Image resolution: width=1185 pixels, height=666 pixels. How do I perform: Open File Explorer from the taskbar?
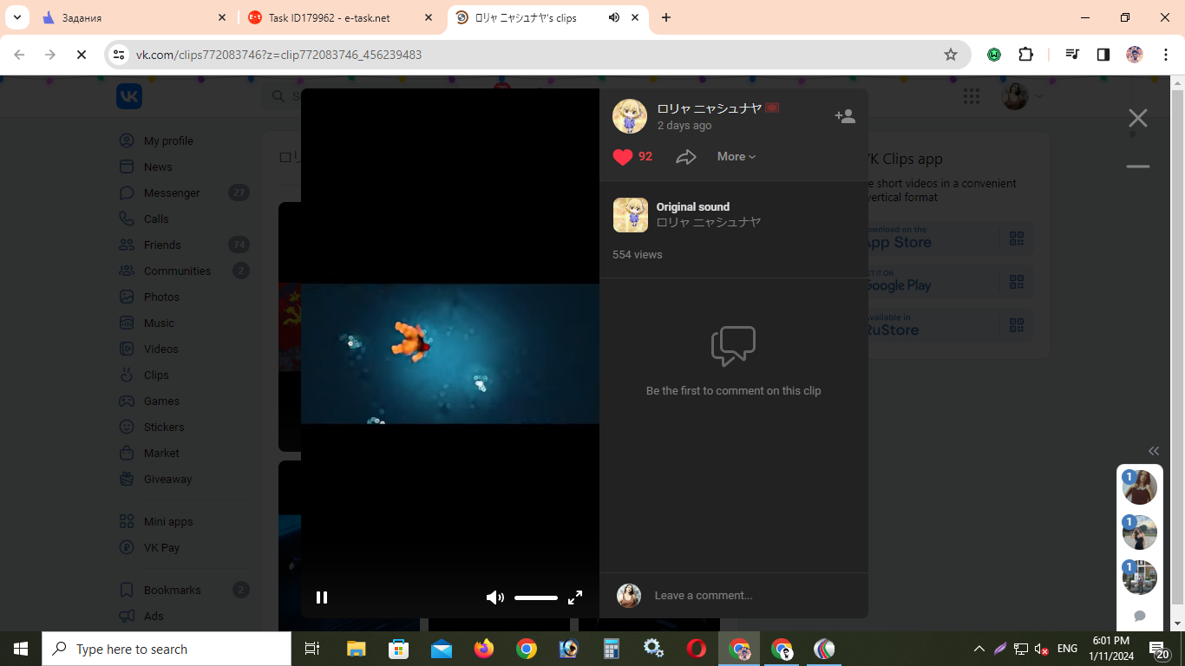357,649
